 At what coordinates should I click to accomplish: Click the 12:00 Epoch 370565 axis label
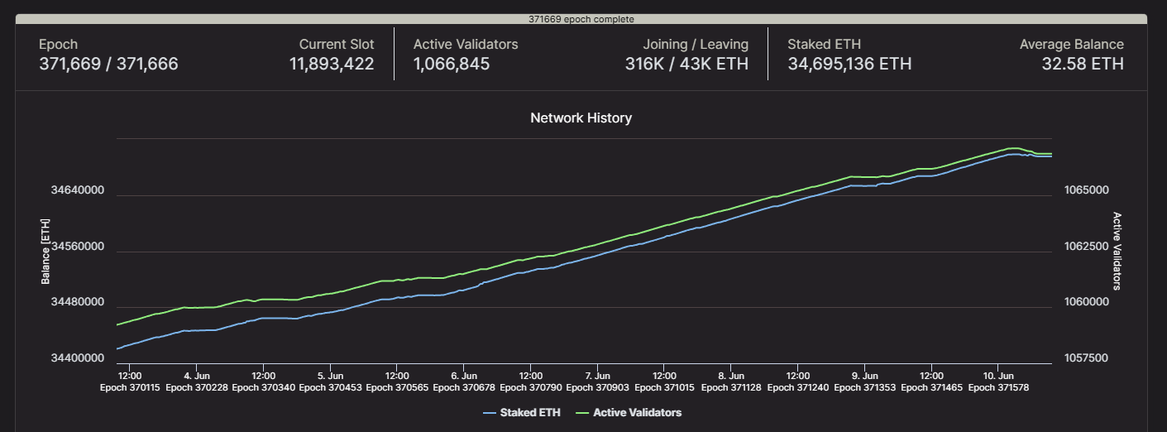pyautogui.click(x=397, y=381)
